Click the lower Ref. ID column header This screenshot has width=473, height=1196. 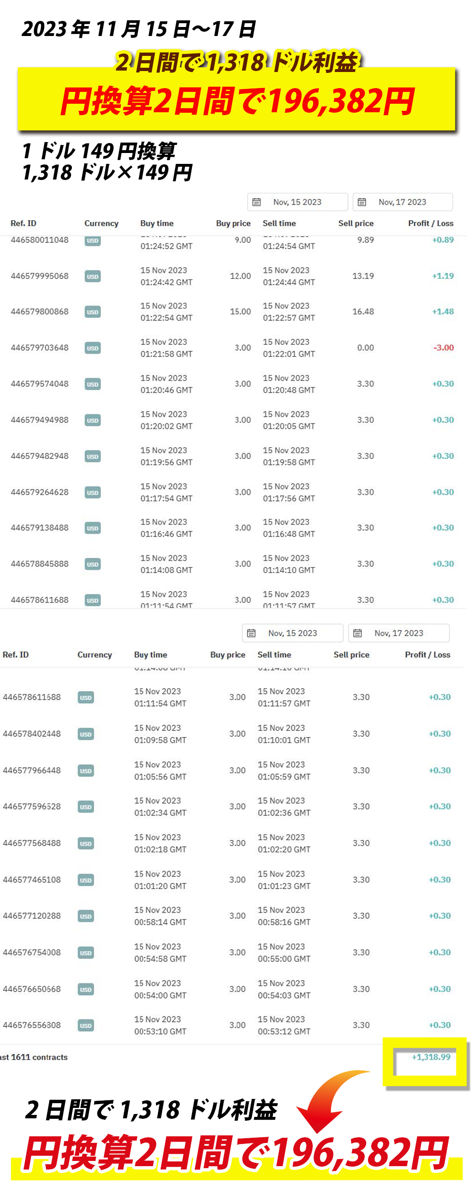point(16,655)
